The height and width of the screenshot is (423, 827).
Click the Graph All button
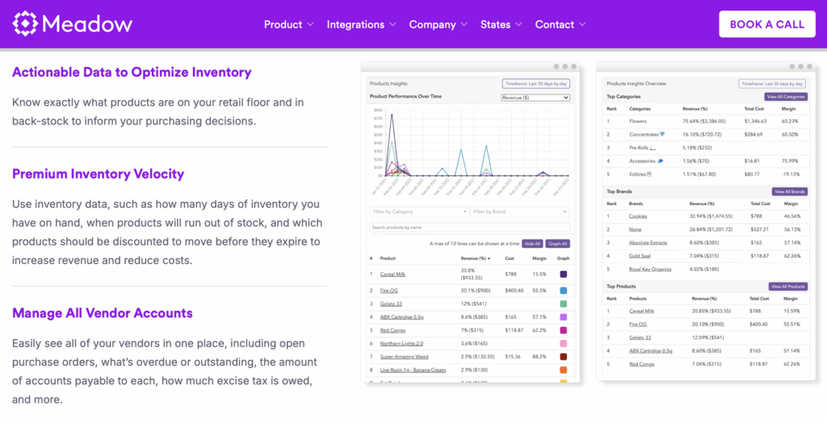pyautogui.click(x=558, y=243)
